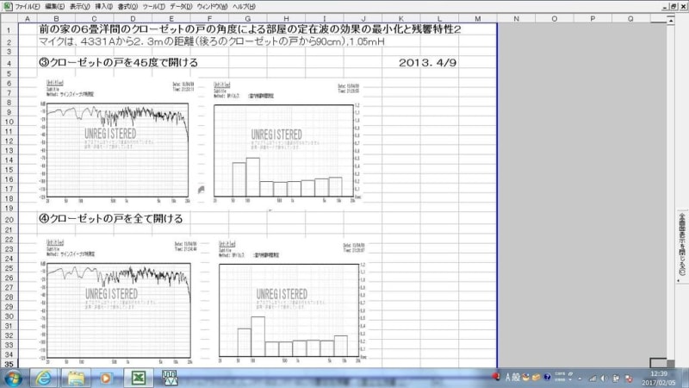This screenshot has width=689, height=388.
Task: Select column A header
Action: 28,19
